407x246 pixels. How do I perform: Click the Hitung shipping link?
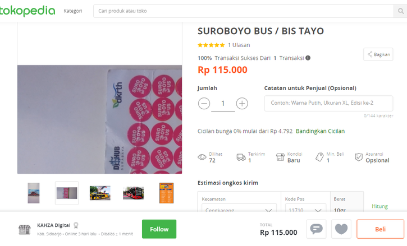coord(379,206)
